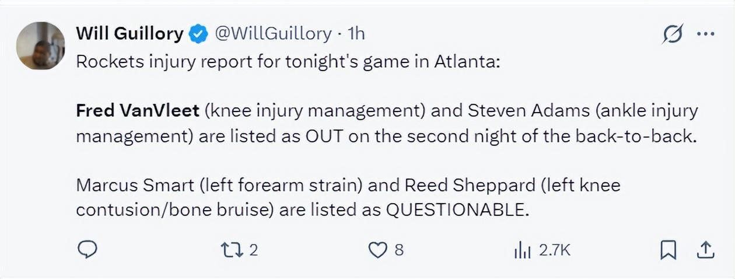The image size is (735, 279).
Task: Bookmark this post
Action: (x=668, y=250)
